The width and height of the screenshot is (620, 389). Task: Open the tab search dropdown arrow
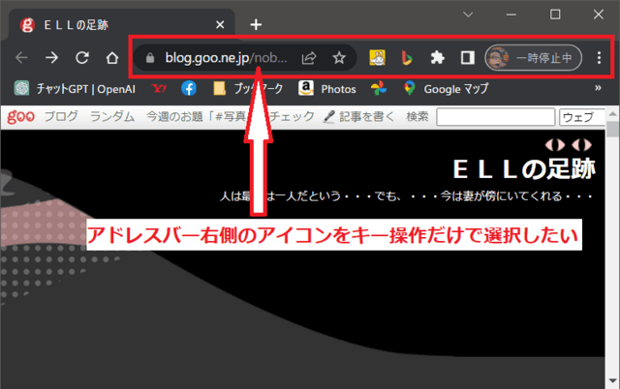point(468,15)
